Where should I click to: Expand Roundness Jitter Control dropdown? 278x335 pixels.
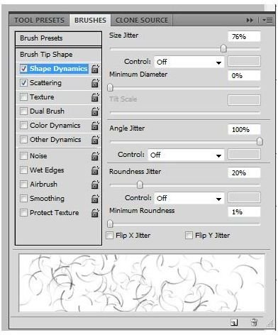click(x=189, y=198)
